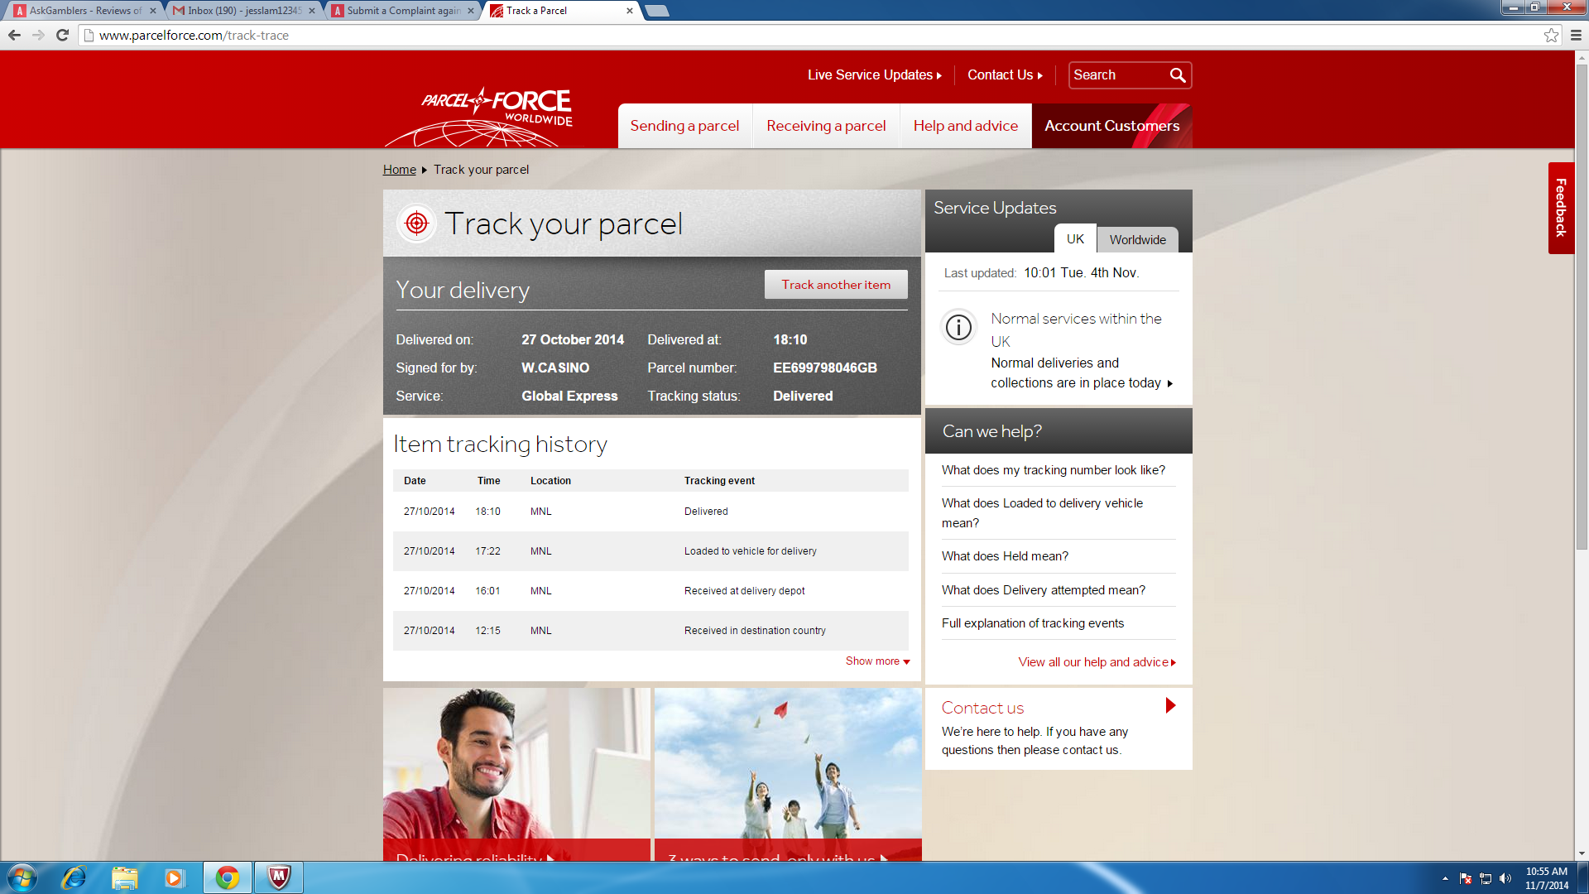Click the Action Center flag tray icon
Image resolution: width=1589 pixels, height=894 pixels.
point(1466,878)
